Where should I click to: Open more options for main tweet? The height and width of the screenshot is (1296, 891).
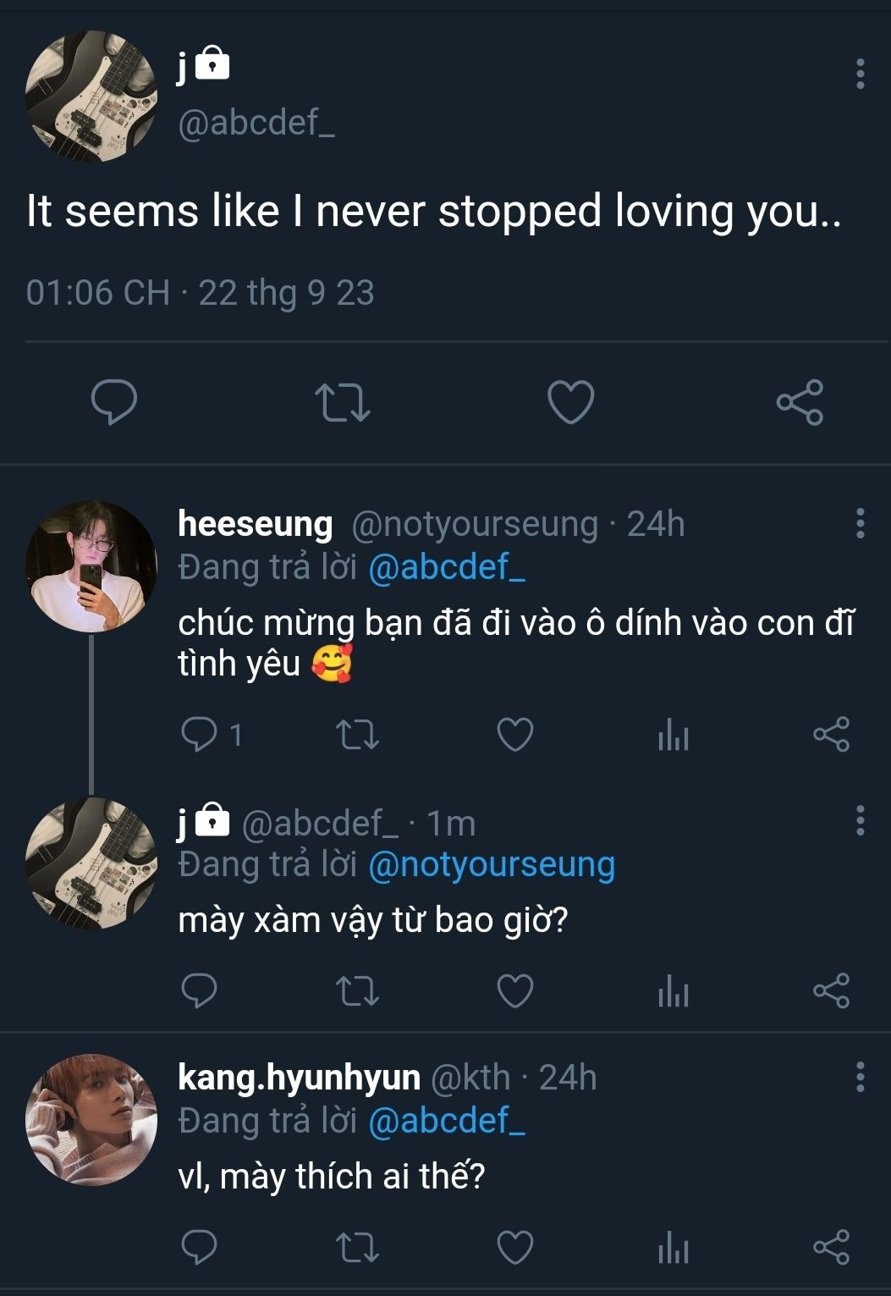pyautogui.click(x=860, y=74)
